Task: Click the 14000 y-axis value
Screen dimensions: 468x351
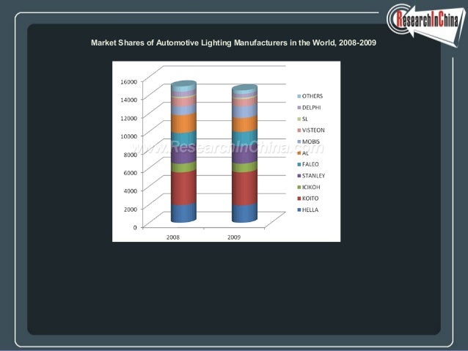Action: click(x=129, y=100)
